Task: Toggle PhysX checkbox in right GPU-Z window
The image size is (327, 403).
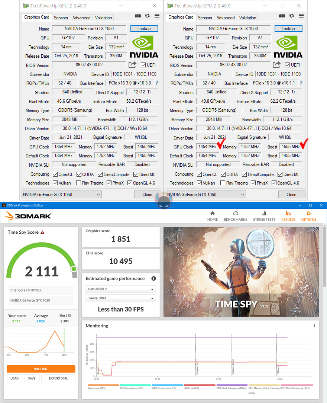Action: (x=253, y=183)
